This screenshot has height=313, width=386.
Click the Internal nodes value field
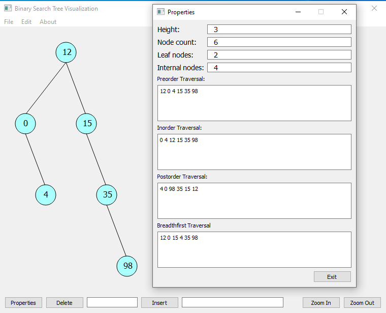(x=279, y=68)
